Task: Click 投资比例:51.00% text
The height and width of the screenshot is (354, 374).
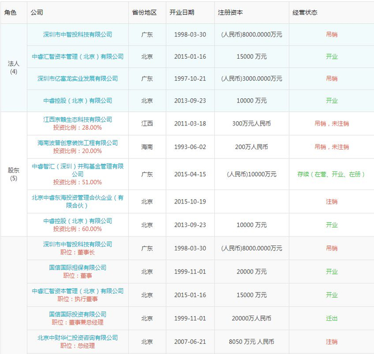Action: coord(77,182)
